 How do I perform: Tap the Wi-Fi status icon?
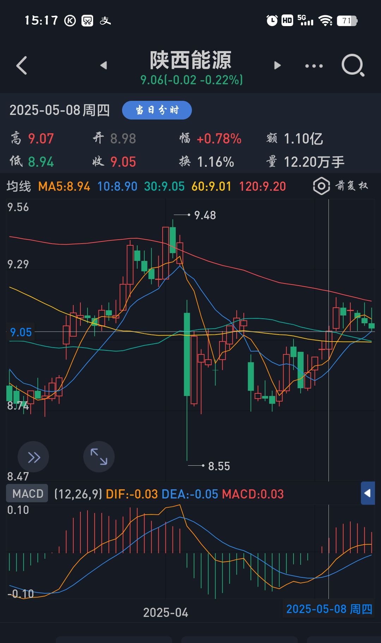325,21
